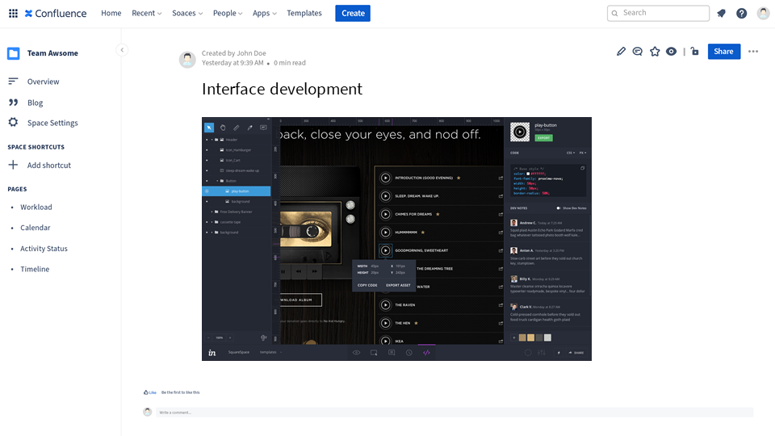Expand the Apps dropdown
This screenshot has width=775, height=436.
pos(265,14)
